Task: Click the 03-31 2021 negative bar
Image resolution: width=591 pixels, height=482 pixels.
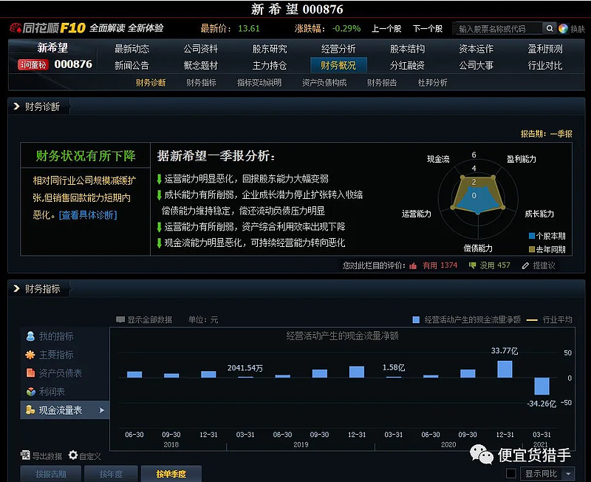Action: click(542, 386)
